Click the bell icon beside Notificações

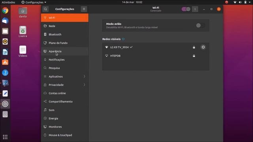45,60
